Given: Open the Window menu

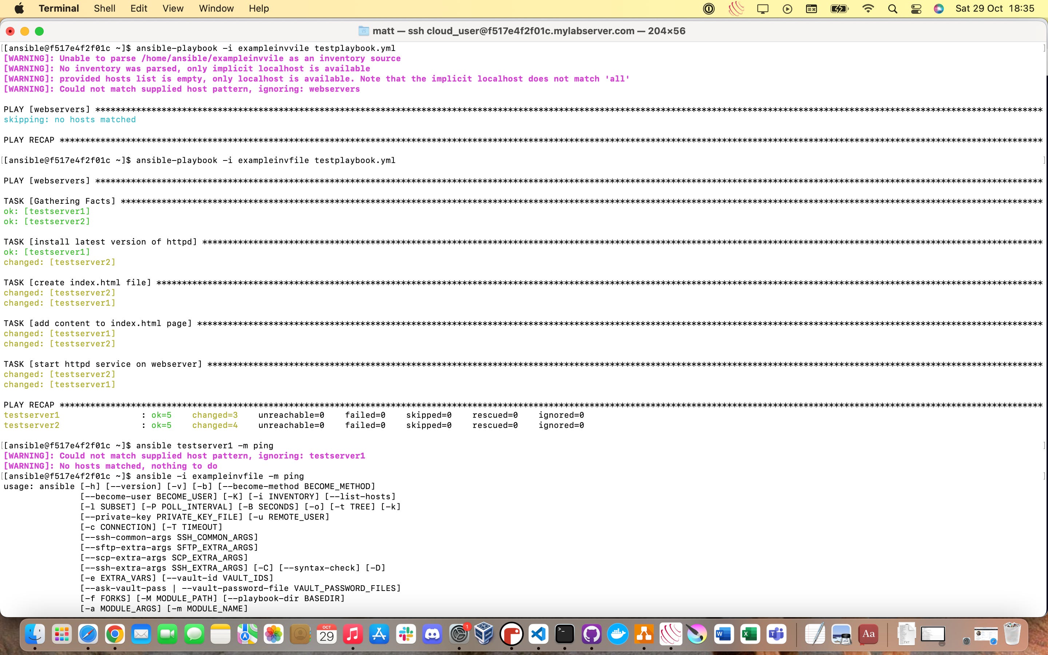Looking at the screenshot, I should pyautogui.click(x=216, y=8).
